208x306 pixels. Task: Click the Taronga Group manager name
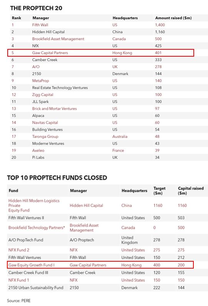pos(45,136)
